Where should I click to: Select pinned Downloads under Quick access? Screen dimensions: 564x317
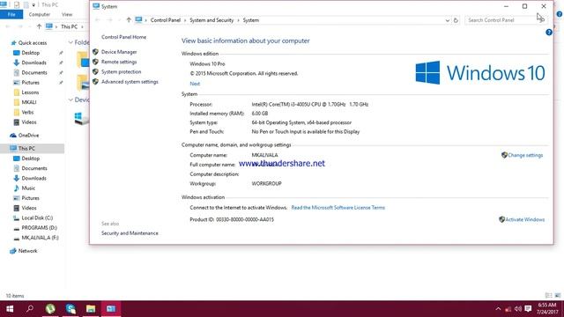(x=33, y=63)
